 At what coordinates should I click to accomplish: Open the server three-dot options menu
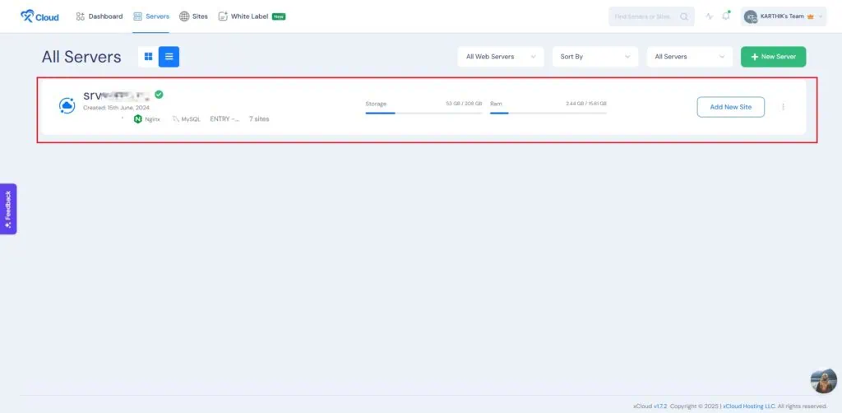pos(783,107)
